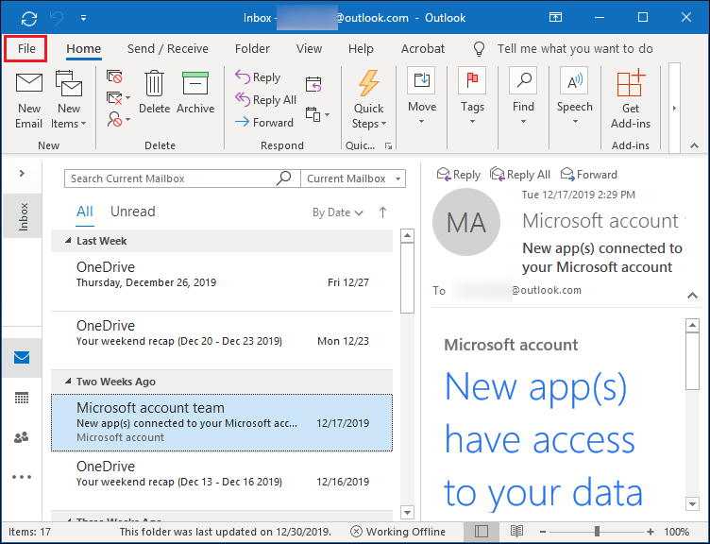This screenshot has width=710, height=544.
Task: Click Reply in the reading pane
Action: tap(458, 175)
